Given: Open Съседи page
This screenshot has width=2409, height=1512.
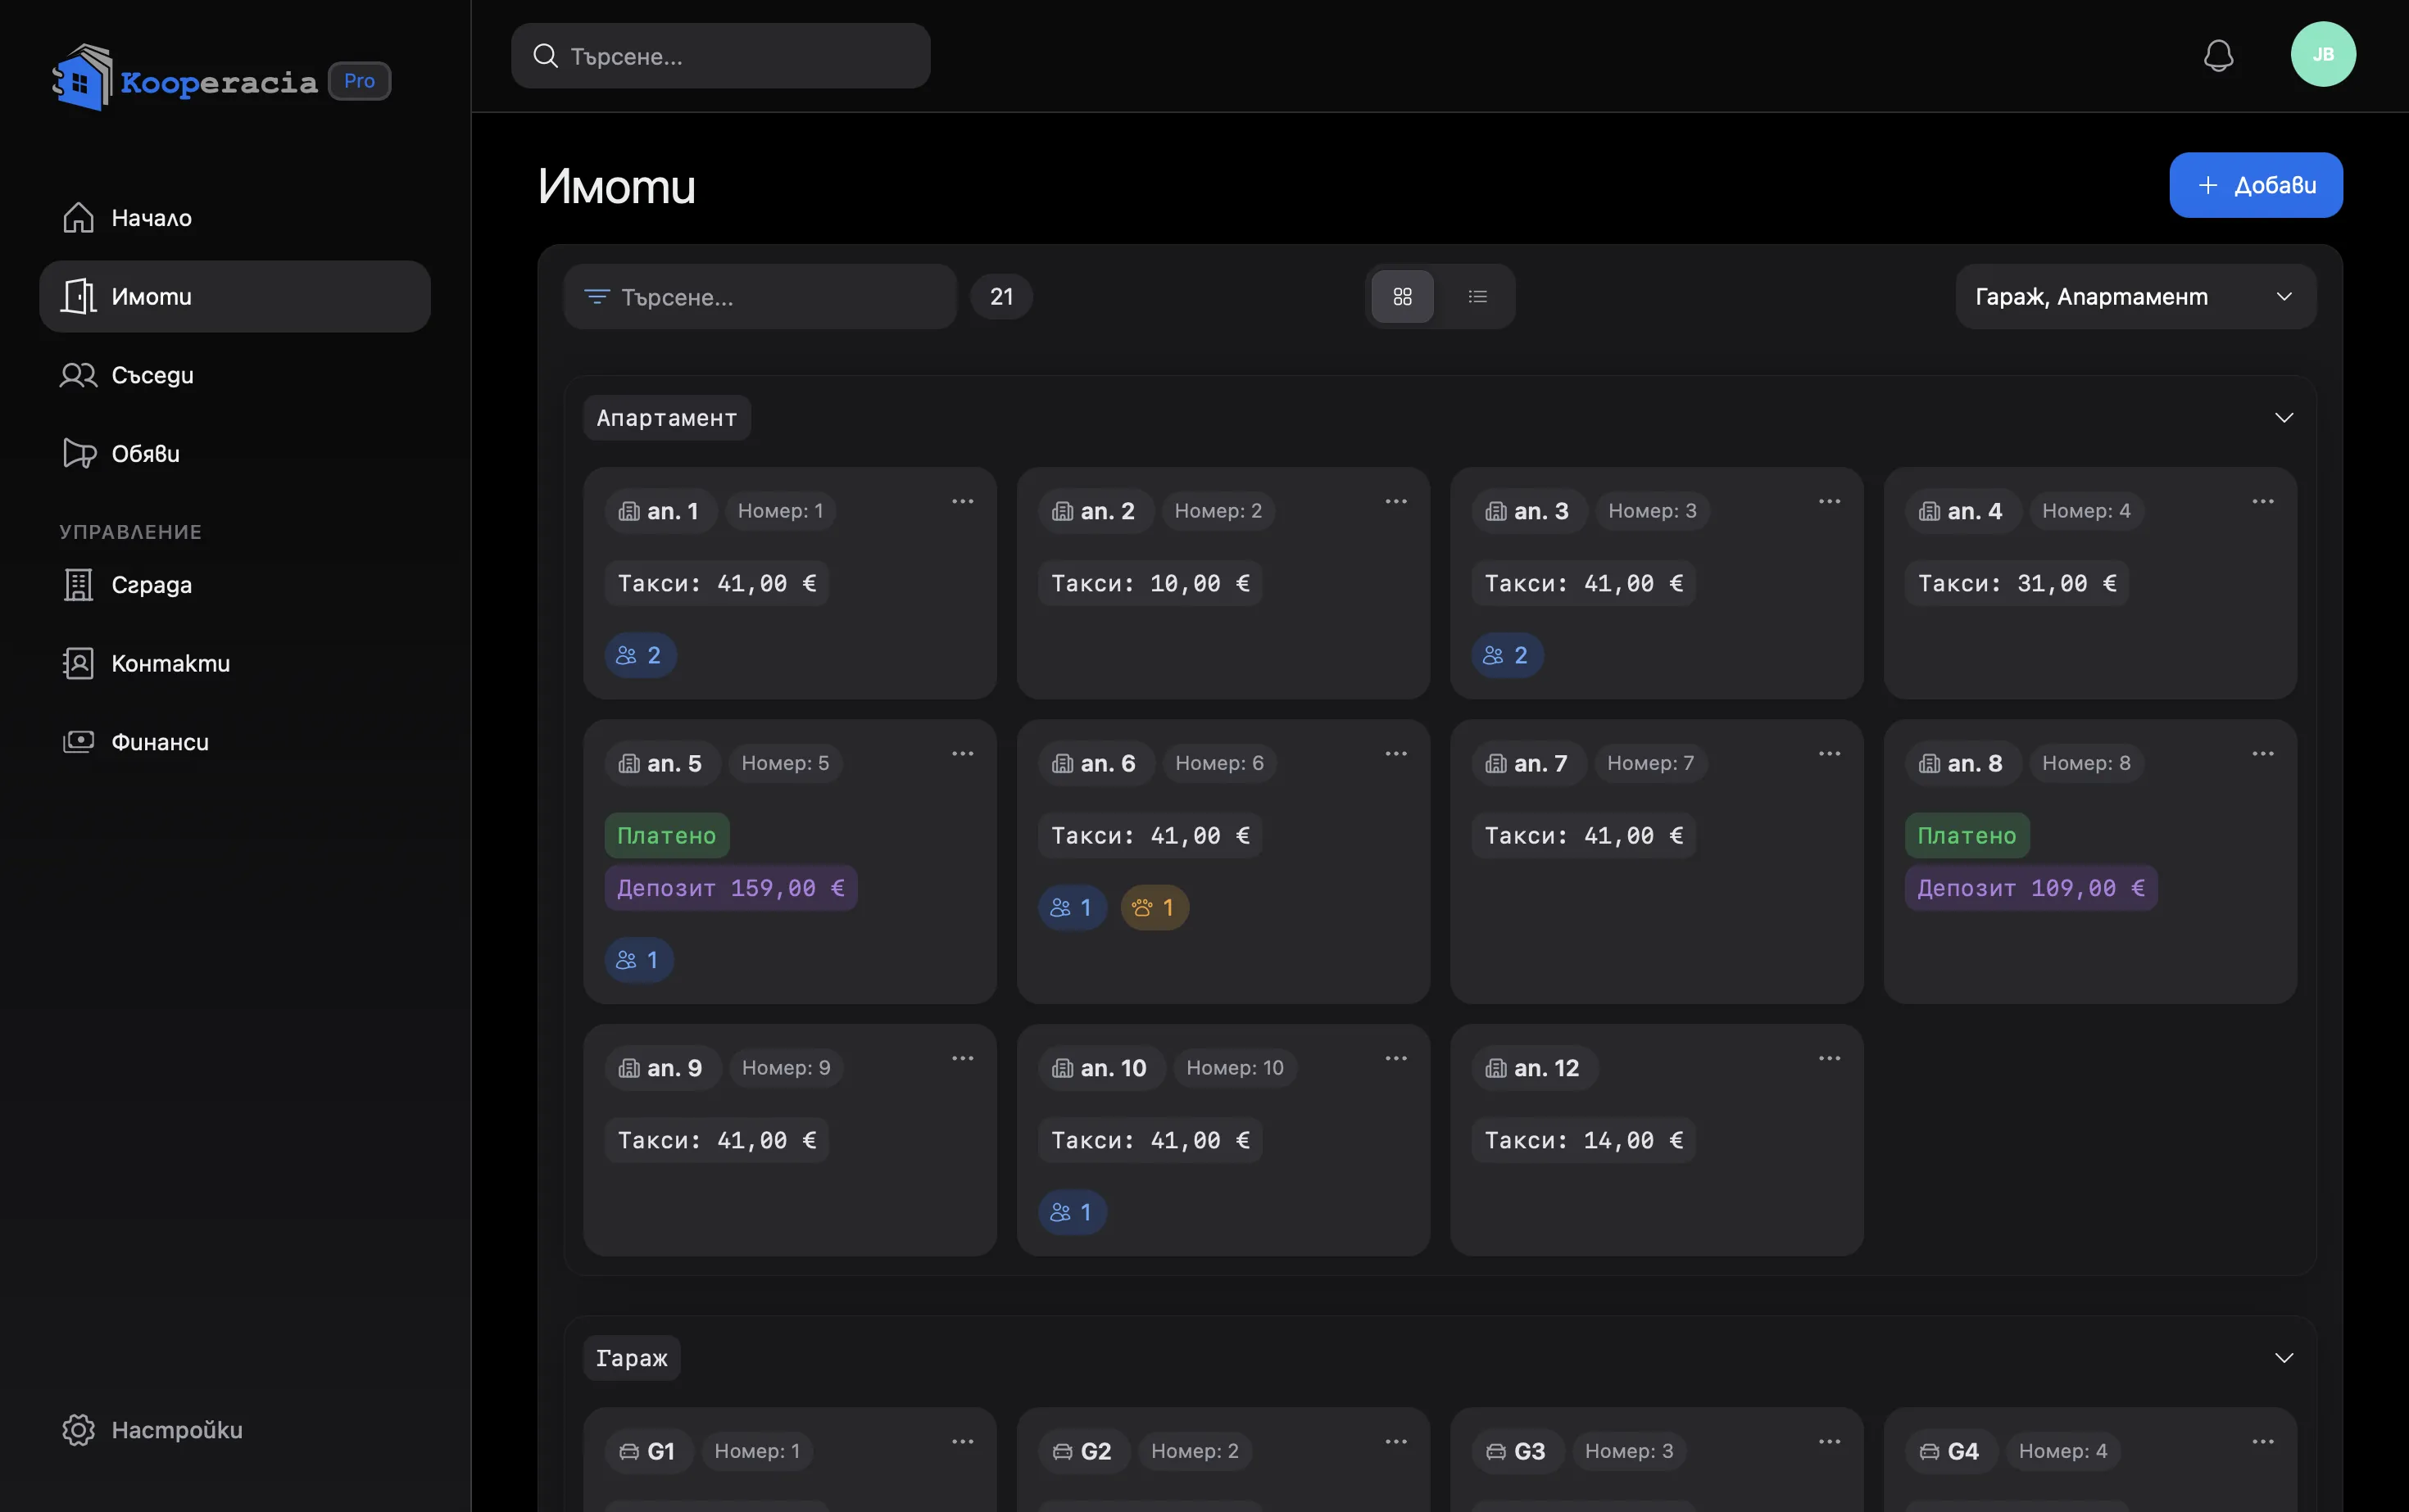Looking at the screenshot, I should [x=234, y=375].
